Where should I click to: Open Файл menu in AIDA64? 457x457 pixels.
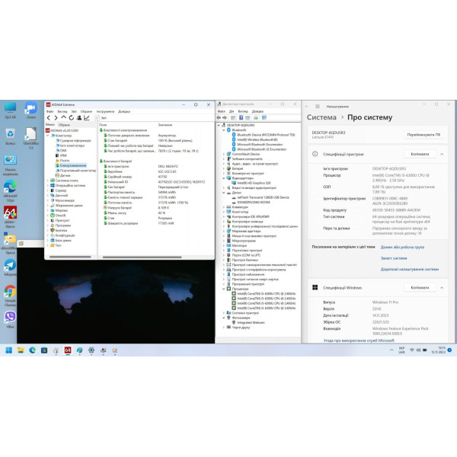point(50,111)
